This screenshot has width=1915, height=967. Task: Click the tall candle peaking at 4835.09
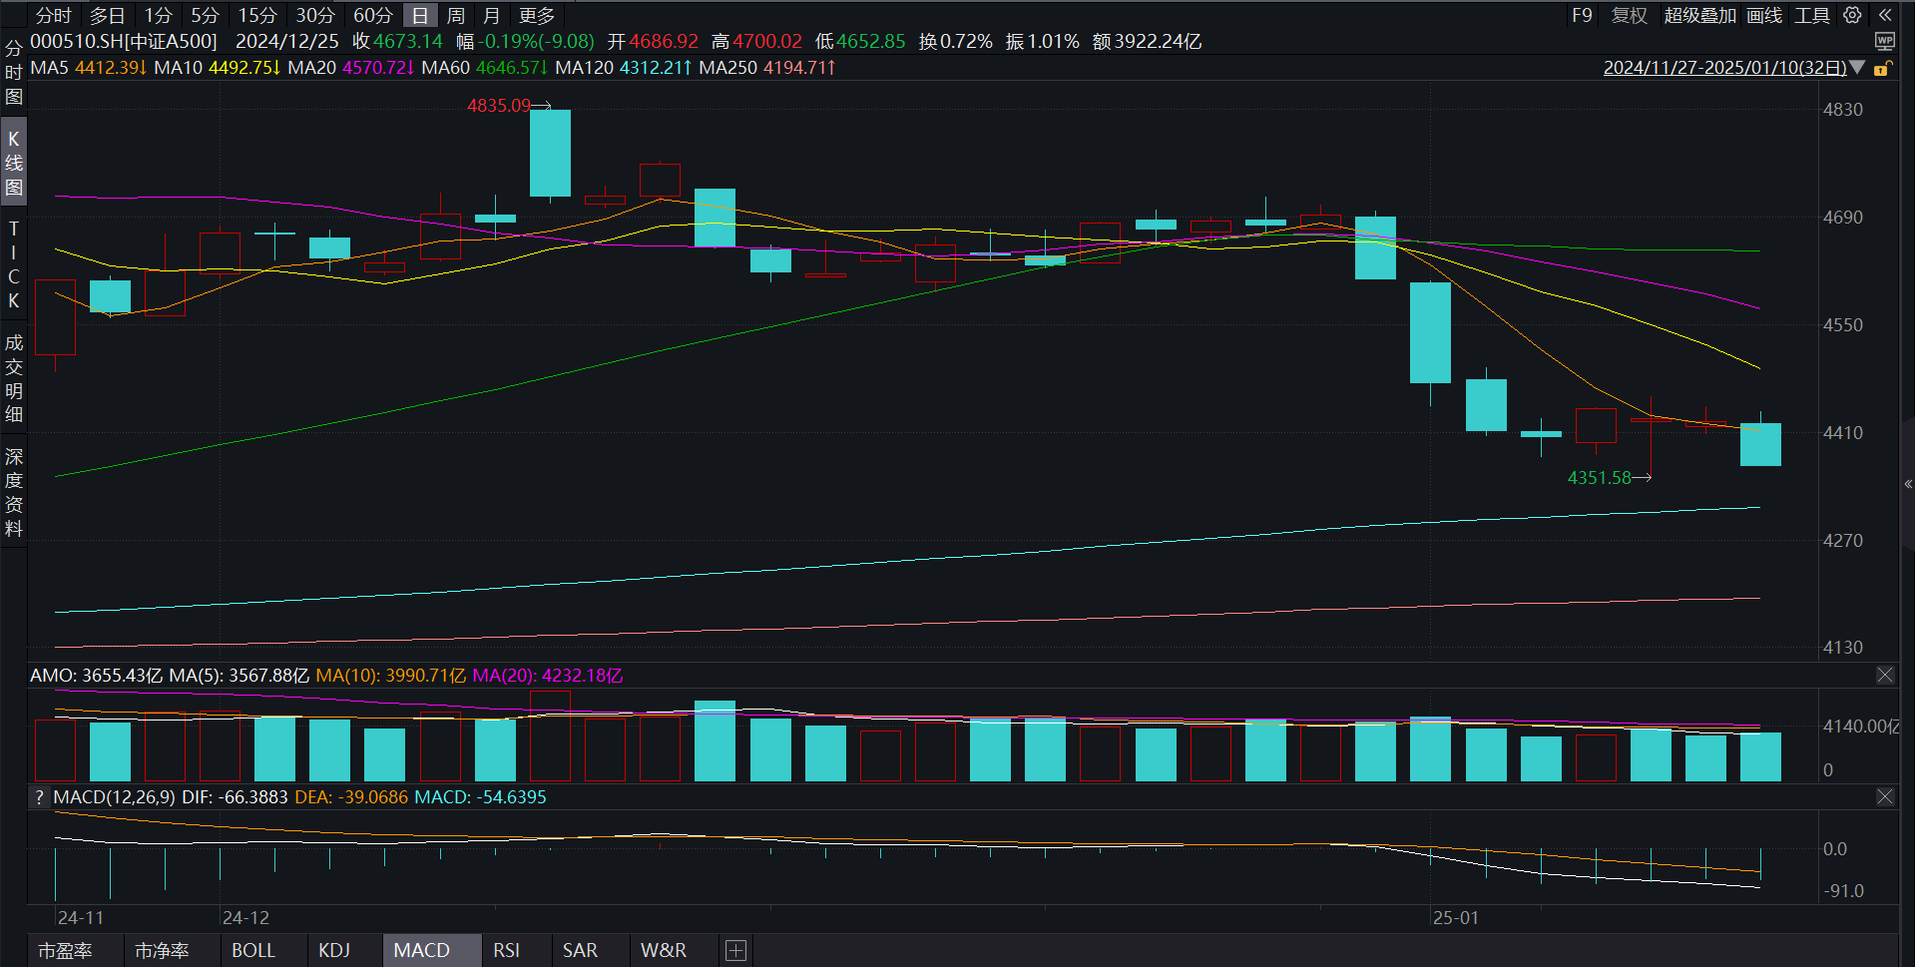click(x=550, y=153)
